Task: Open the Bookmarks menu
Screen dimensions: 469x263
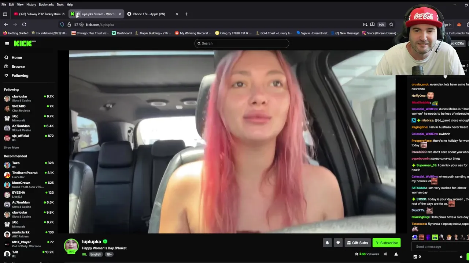Action: 47,4
